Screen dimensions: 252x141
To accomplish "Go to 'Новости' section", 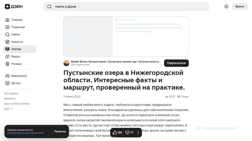I will pyautogui.click(x=17, y=42).
